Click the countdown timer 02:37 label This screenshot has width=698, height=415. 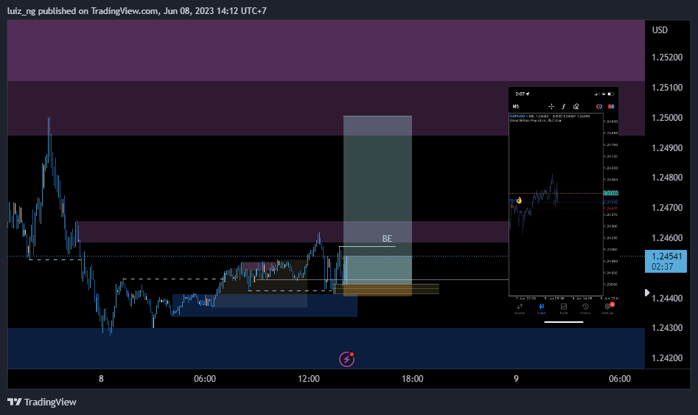click(x=662, y=267)
